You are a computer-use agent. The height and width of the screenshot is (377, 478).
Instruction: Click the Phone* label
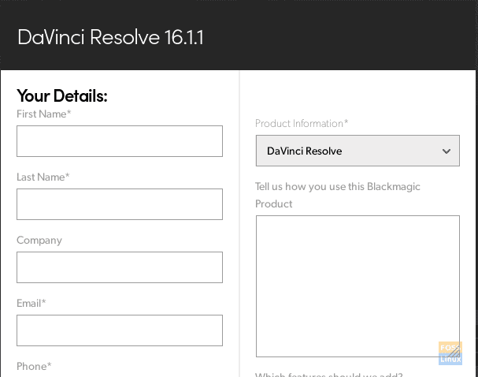click(34, 367)
